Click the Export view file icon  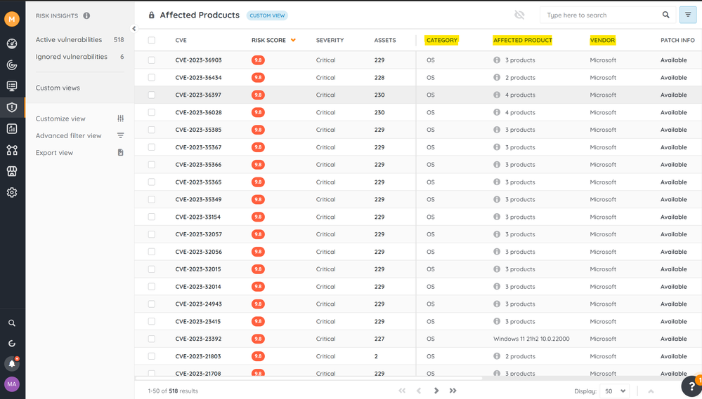point(120,152)
